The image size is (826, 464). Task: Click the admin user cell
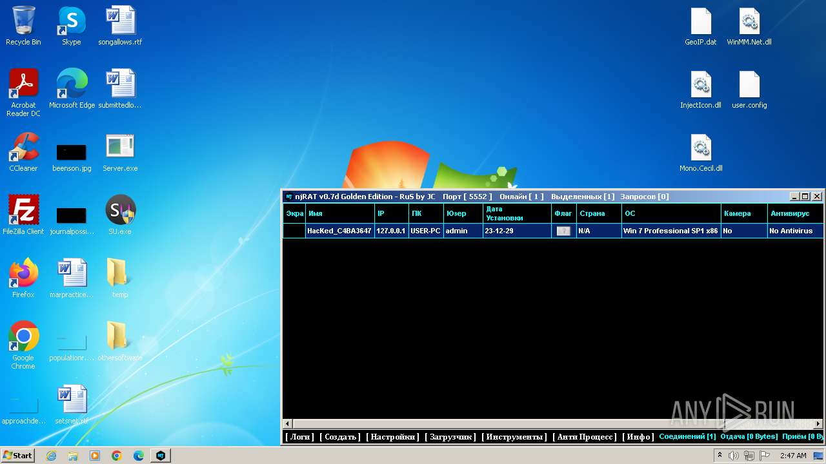pyautogui.click(x=463, y=231)
